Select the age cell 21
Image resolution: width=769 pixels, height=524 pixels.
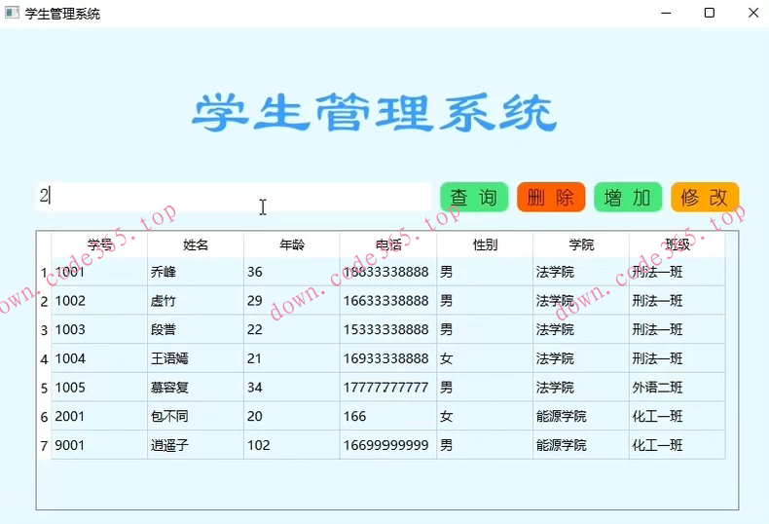pyautogui.click(x=292, y=358)
